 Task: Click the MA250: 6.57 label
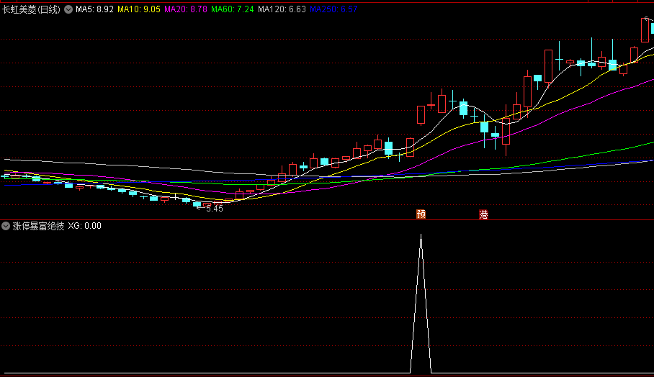pos(333,9)
